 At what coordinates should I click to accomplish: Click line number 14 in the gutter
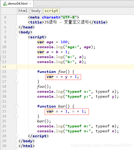[4, 67]
